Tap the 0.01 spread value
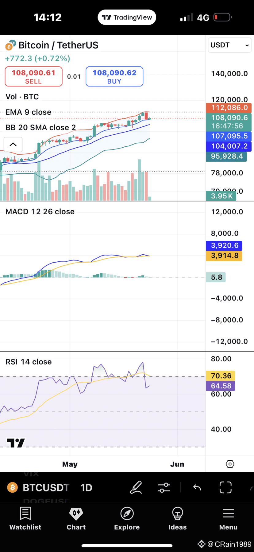Image resolution: width=254 pixels, height=552 pixels. pos(74,77)
